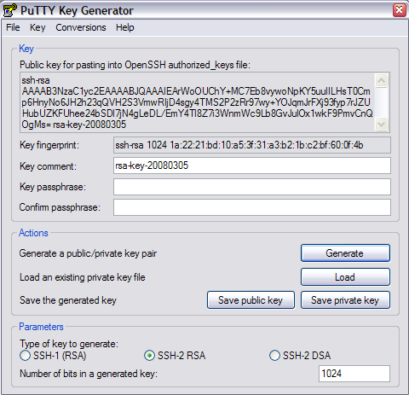Click the Confirm passphrase field
Image resolution: width=409 pixels, height=395 pixels.
(252, 207)
